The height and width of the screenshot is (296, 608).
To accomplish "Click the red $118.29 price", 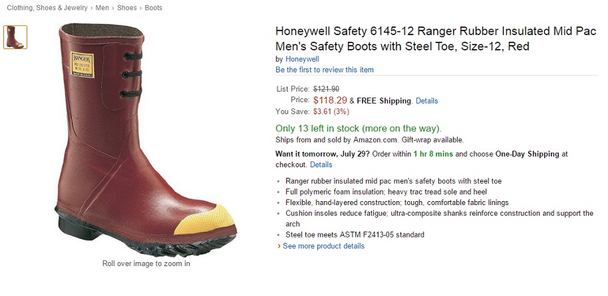I will point(330,100).
